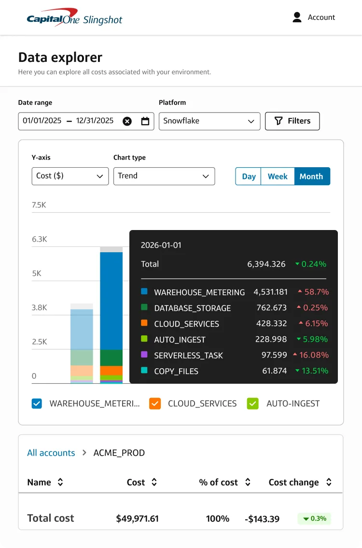
Task: Open the Account menu label
Action: pyautogui.click(x=321, y=17)
